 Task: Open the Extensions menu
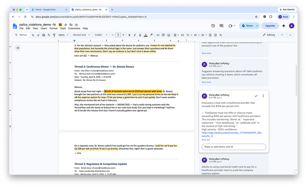(x=74, y=28)
